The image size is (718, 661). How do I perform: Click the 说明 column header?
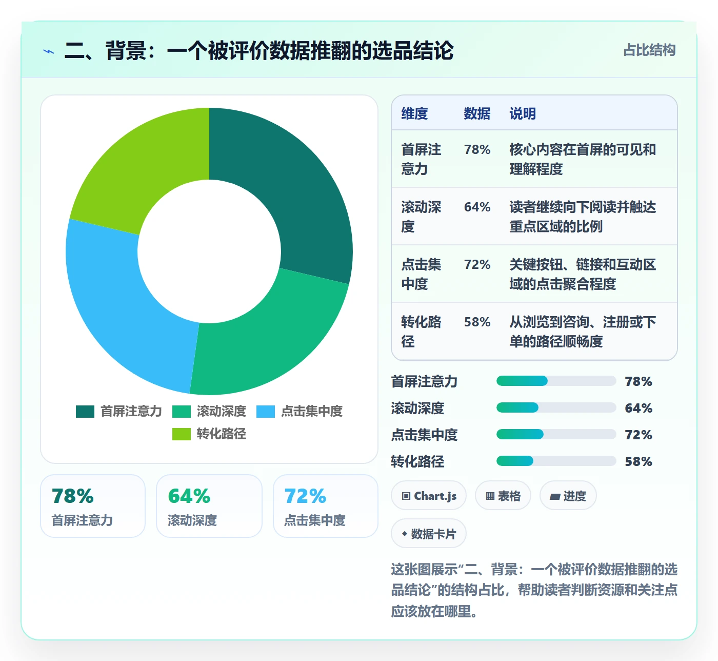(523, 113)
